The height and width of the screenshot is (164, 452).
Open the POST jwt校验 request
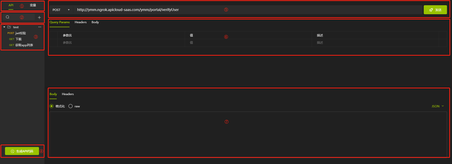point(17,33)
